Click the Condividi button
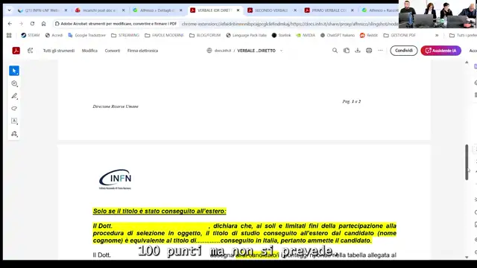The image size is (477, 268). pos(404,51)
